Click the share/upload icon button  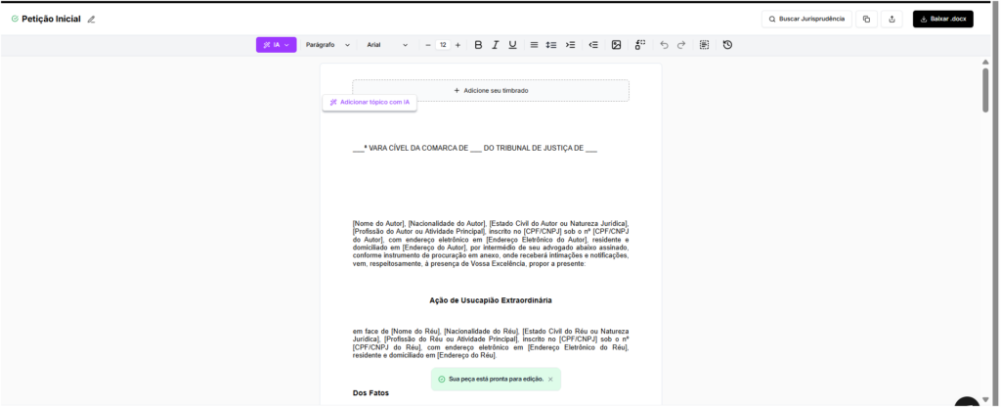point(892,20)
